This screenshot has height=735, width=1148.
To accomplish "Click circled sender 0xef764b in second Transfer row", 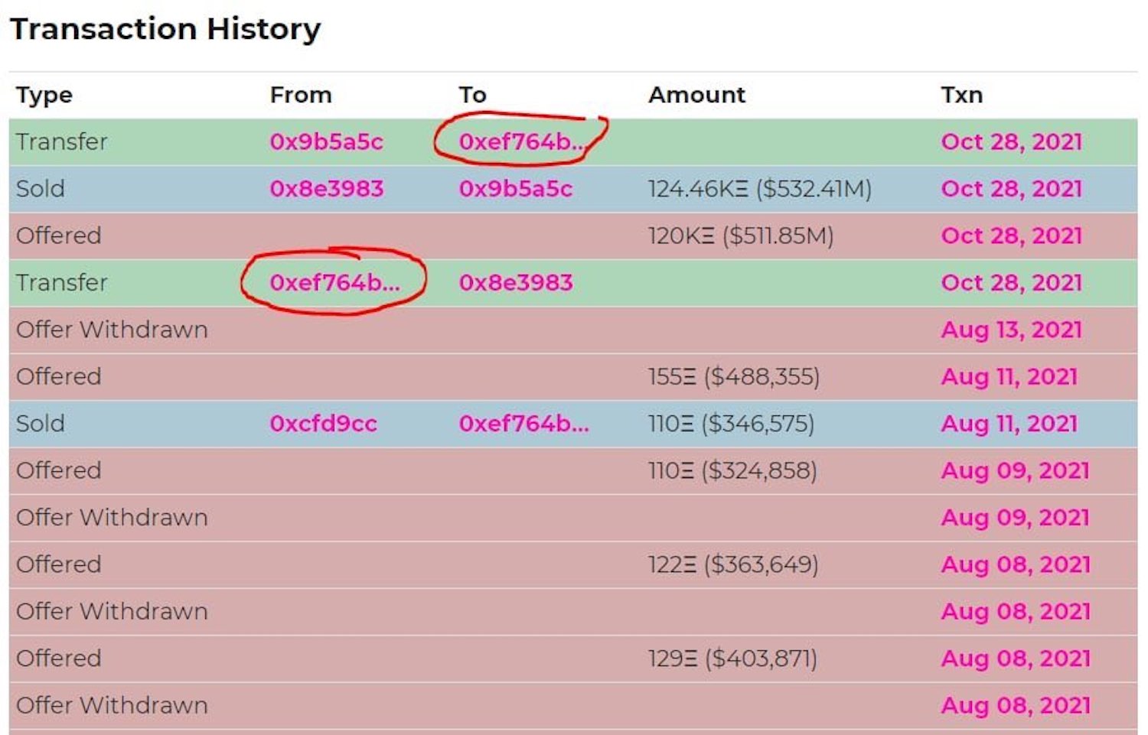I will [x=334, y=283].
